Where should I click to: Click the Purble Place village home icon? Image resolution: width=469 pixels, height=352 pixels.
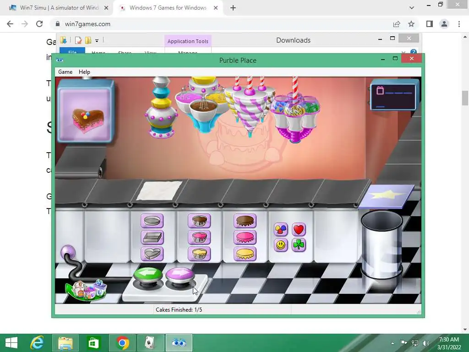pos(86,290)
